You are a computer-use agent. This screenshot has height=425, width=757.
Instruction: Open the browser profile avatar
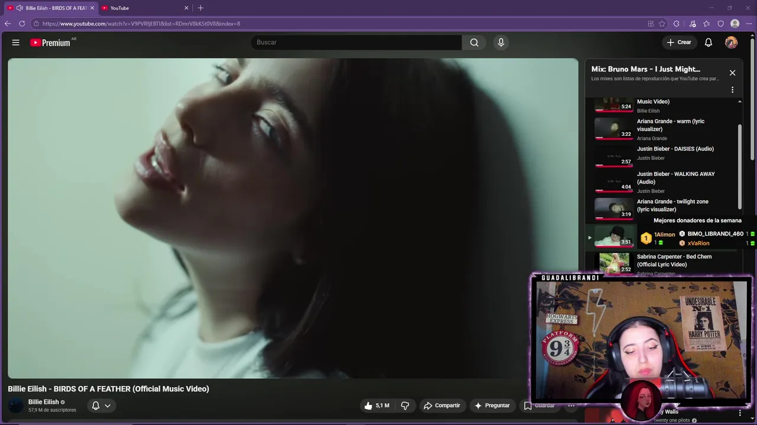pos(735,24)
